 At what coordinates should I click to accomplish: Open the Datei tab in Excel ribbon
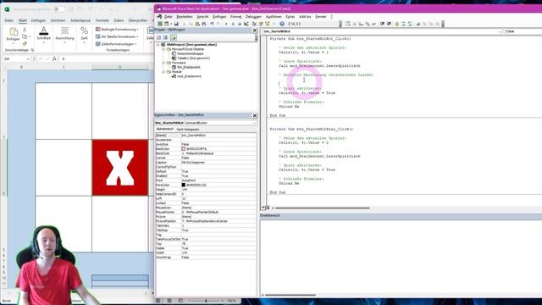9,20
